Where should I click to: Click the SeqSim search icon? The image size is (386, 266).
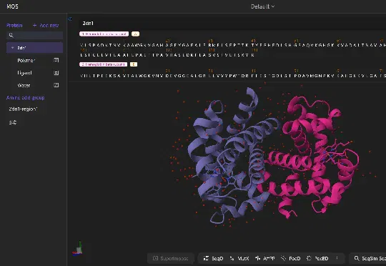click(357, 258)
